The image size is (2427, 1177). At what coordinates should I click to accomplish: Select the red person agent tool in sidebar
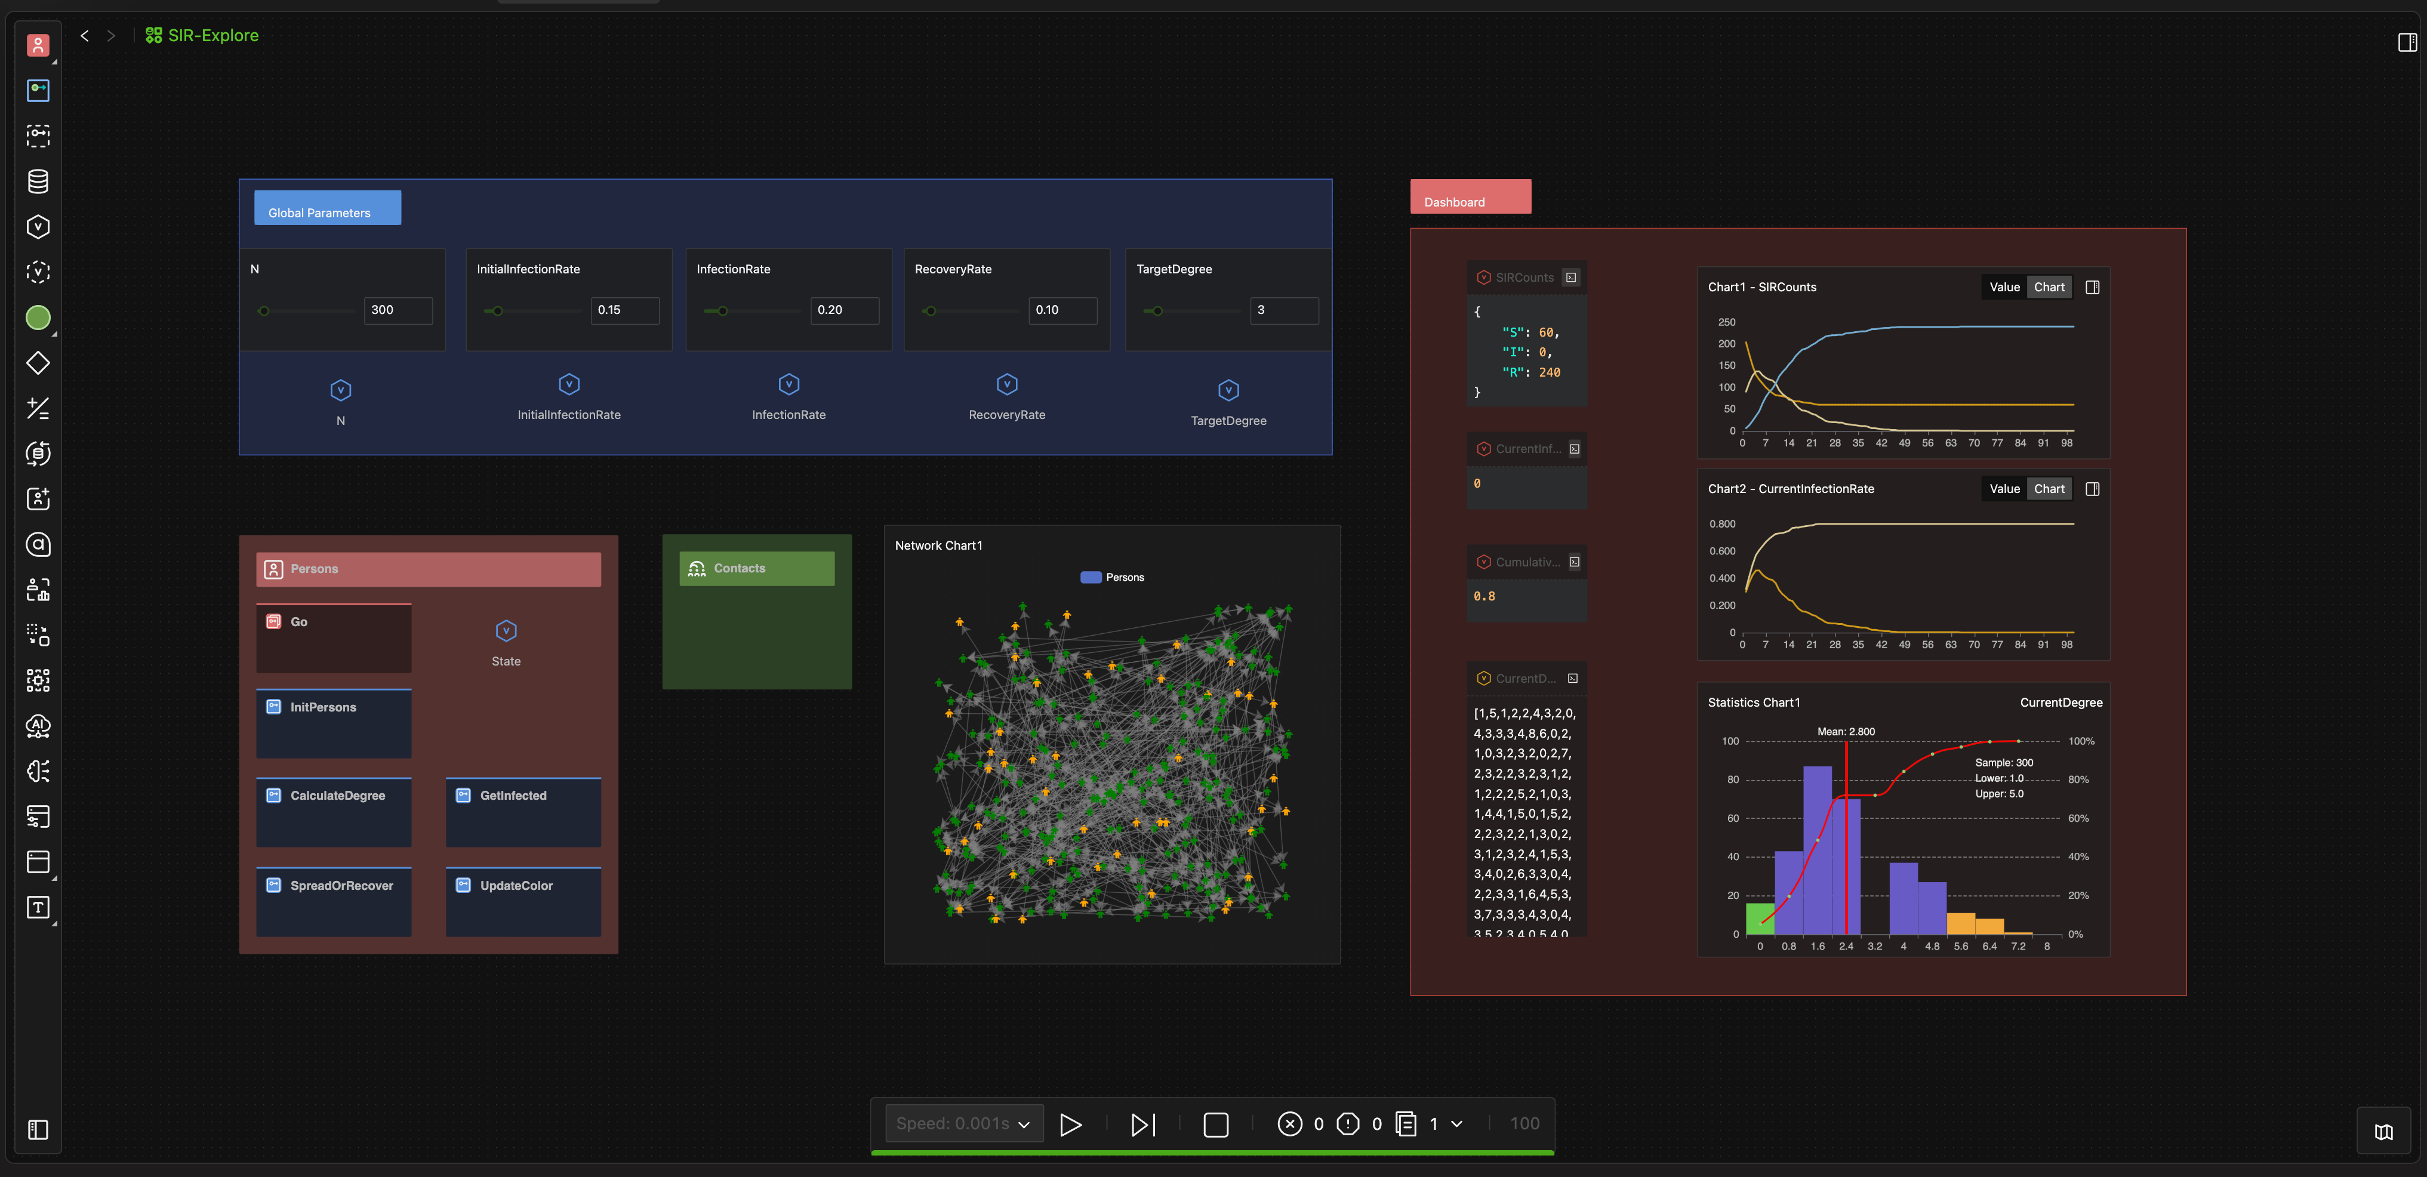[x=38, y=45]
